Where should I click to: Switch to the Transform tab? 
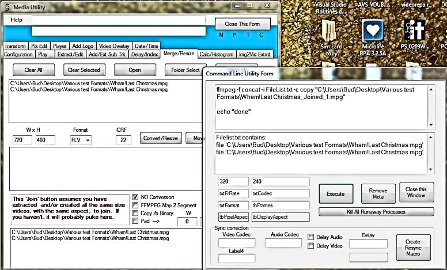pyautogui.click(x=15, y=46)
